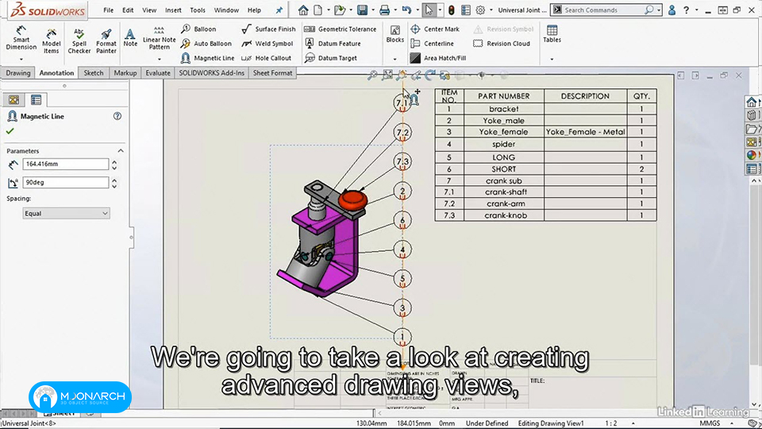Activate the Format Painter
This screenshot has width=762, height=429.
(x=106, y=41)
